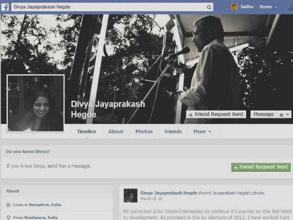Click the gear settings icon beside Message
Image resolution: width=293 pixels, height=220 pixels.
coord(283,114)
